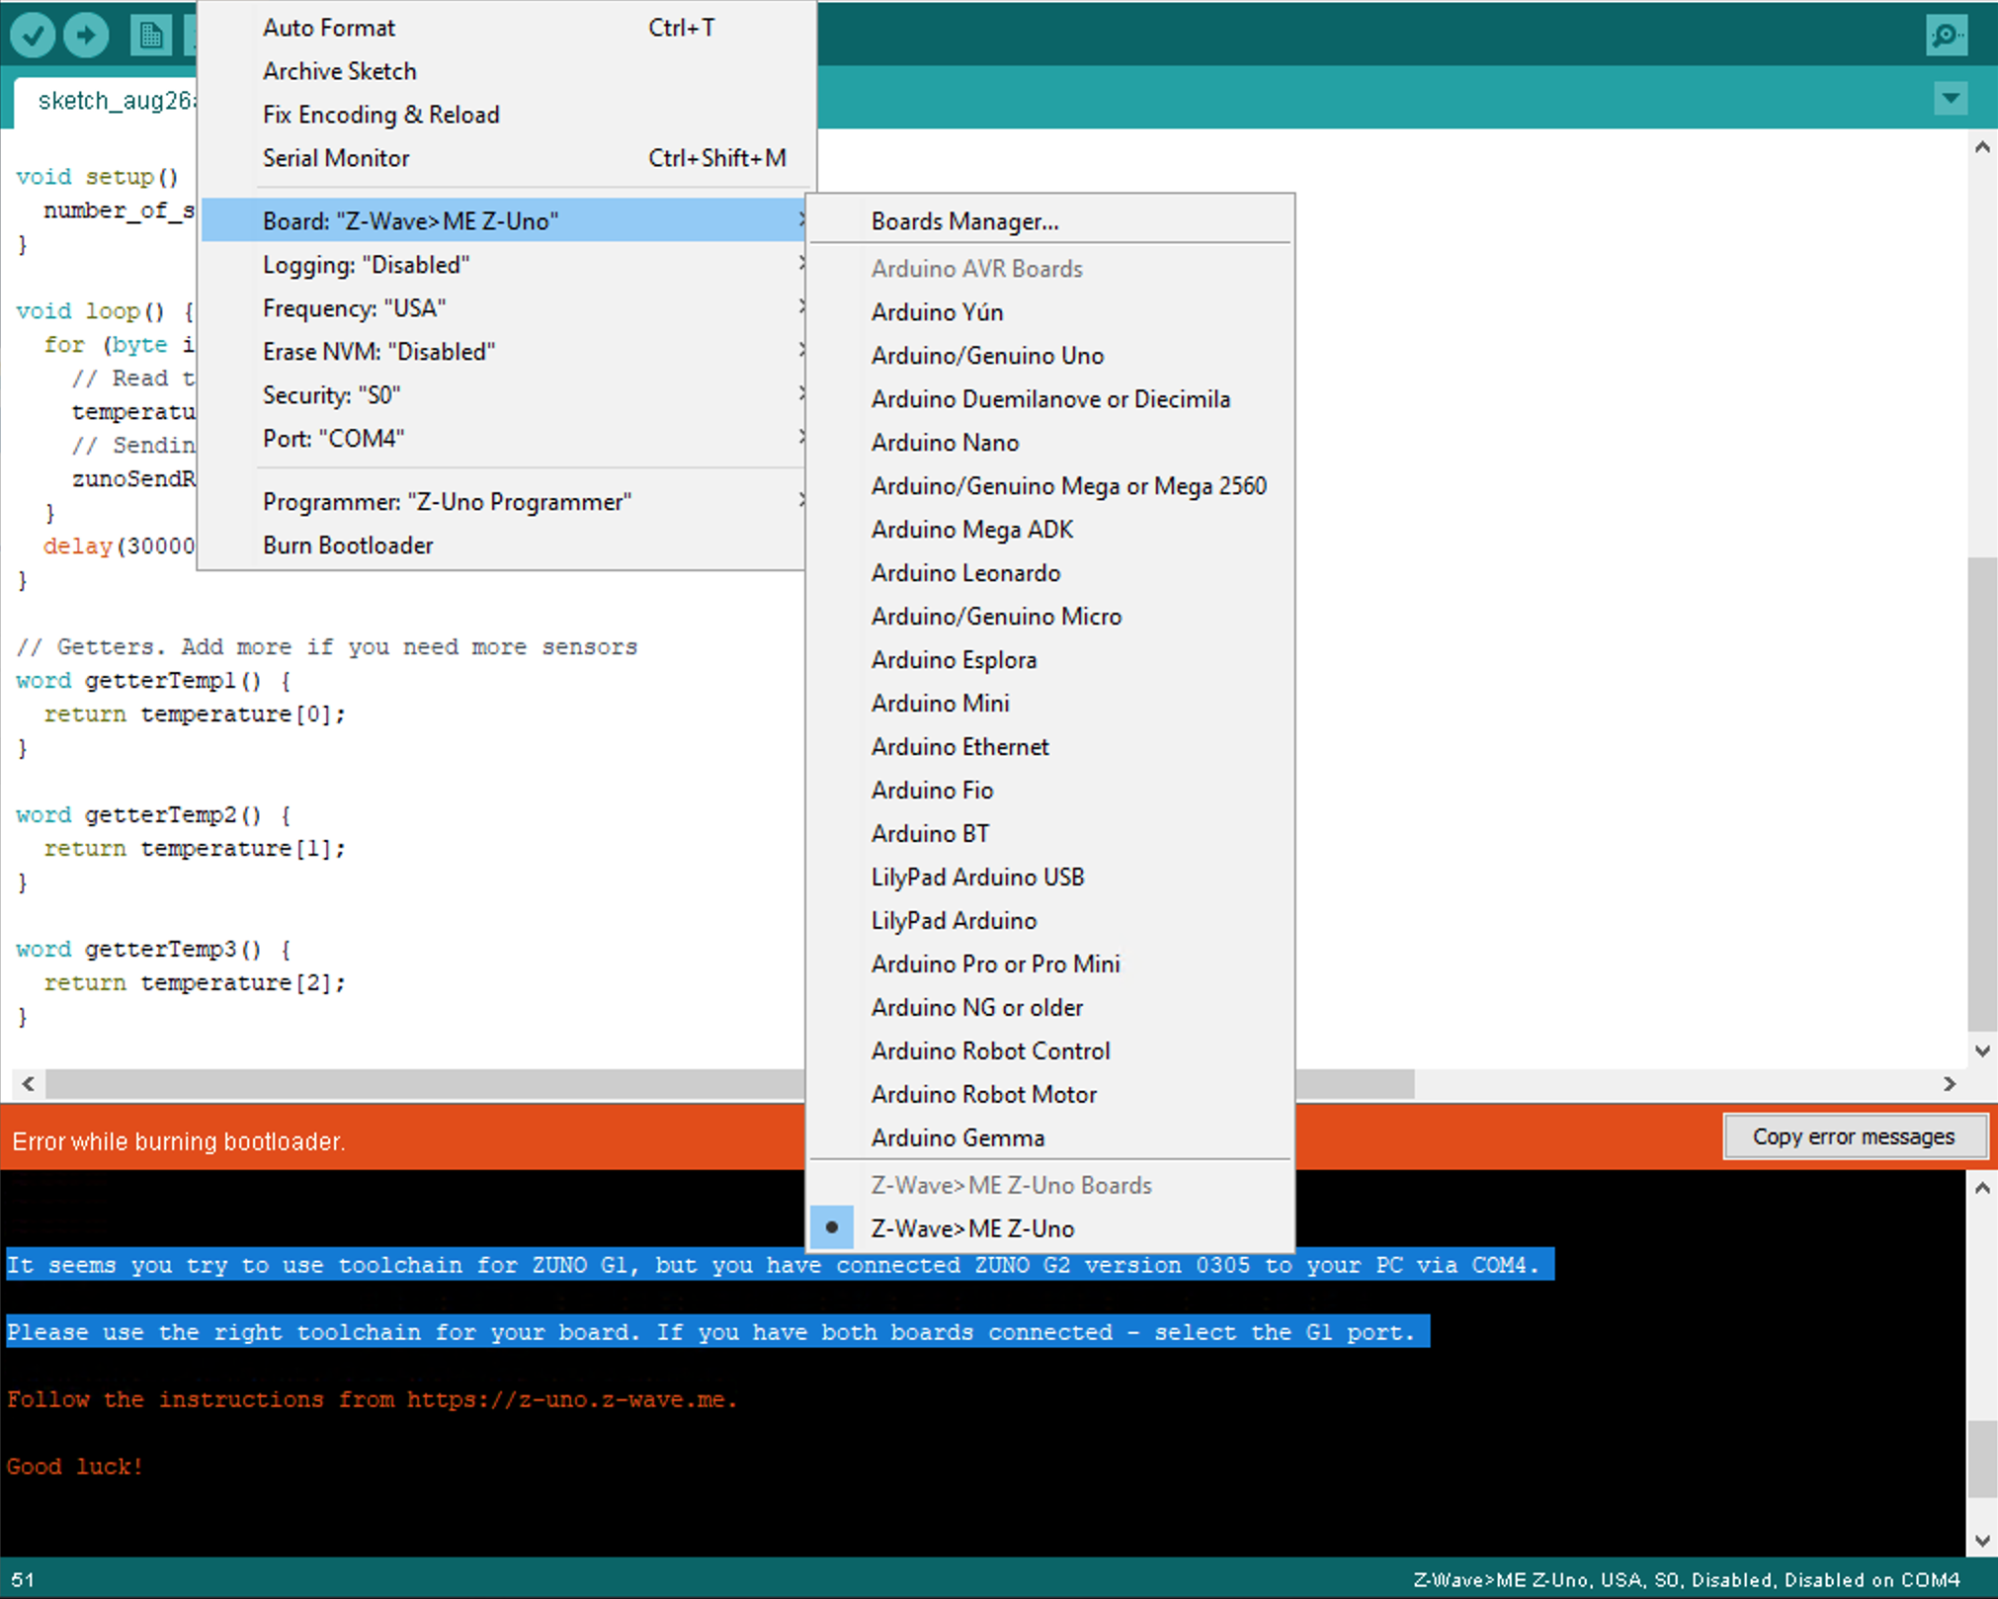Click editor vertical scrollbar down arrow
Image resolution: width=1998 pixels, height=1599 pixels.
pos(1981,1051)
